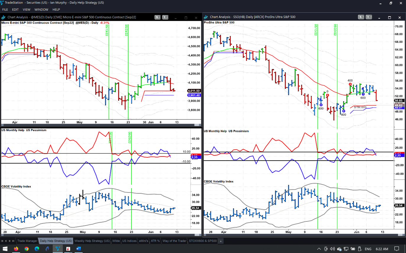The height and width of the screenshot is (253, 406).
Task: Open the Windows notification center icon
Action: (x=397, y=249)
